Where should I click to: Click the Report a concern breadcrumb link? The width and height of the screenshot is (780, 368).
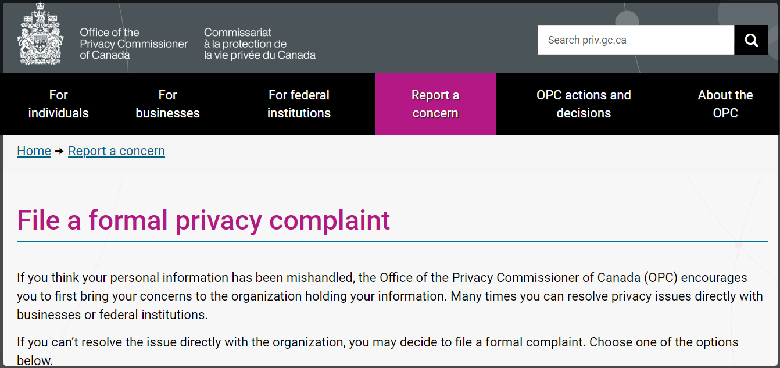pyautogui.click(x=116, y=151)
